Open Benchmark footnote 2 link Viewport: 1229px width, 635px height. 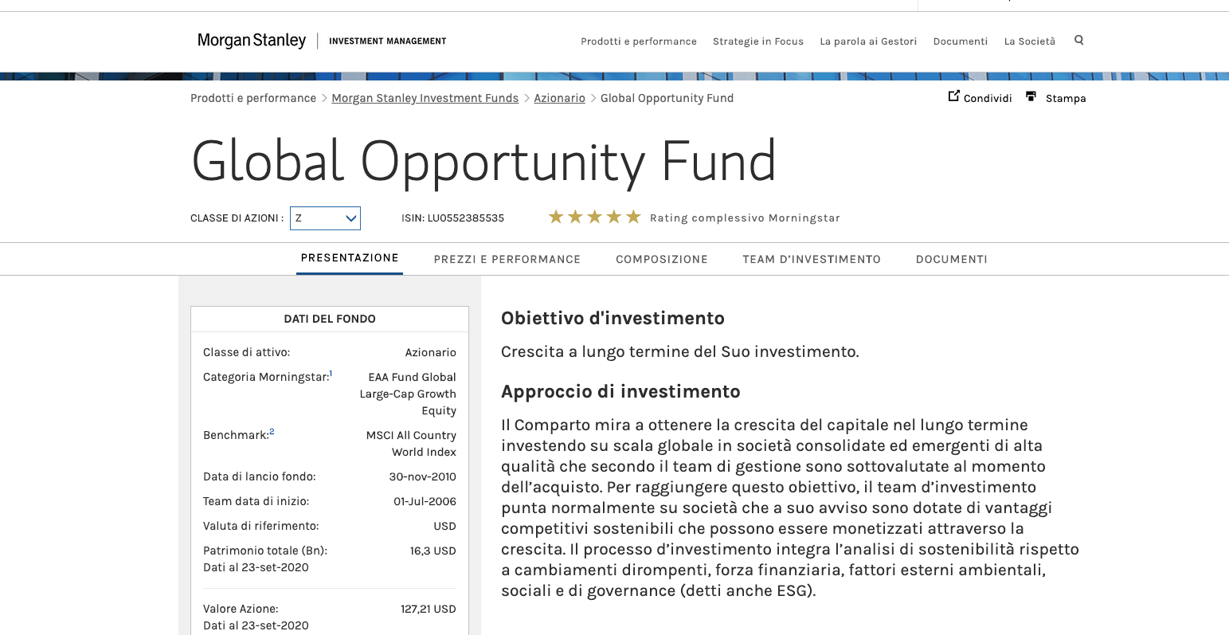[x=272, y=432]
